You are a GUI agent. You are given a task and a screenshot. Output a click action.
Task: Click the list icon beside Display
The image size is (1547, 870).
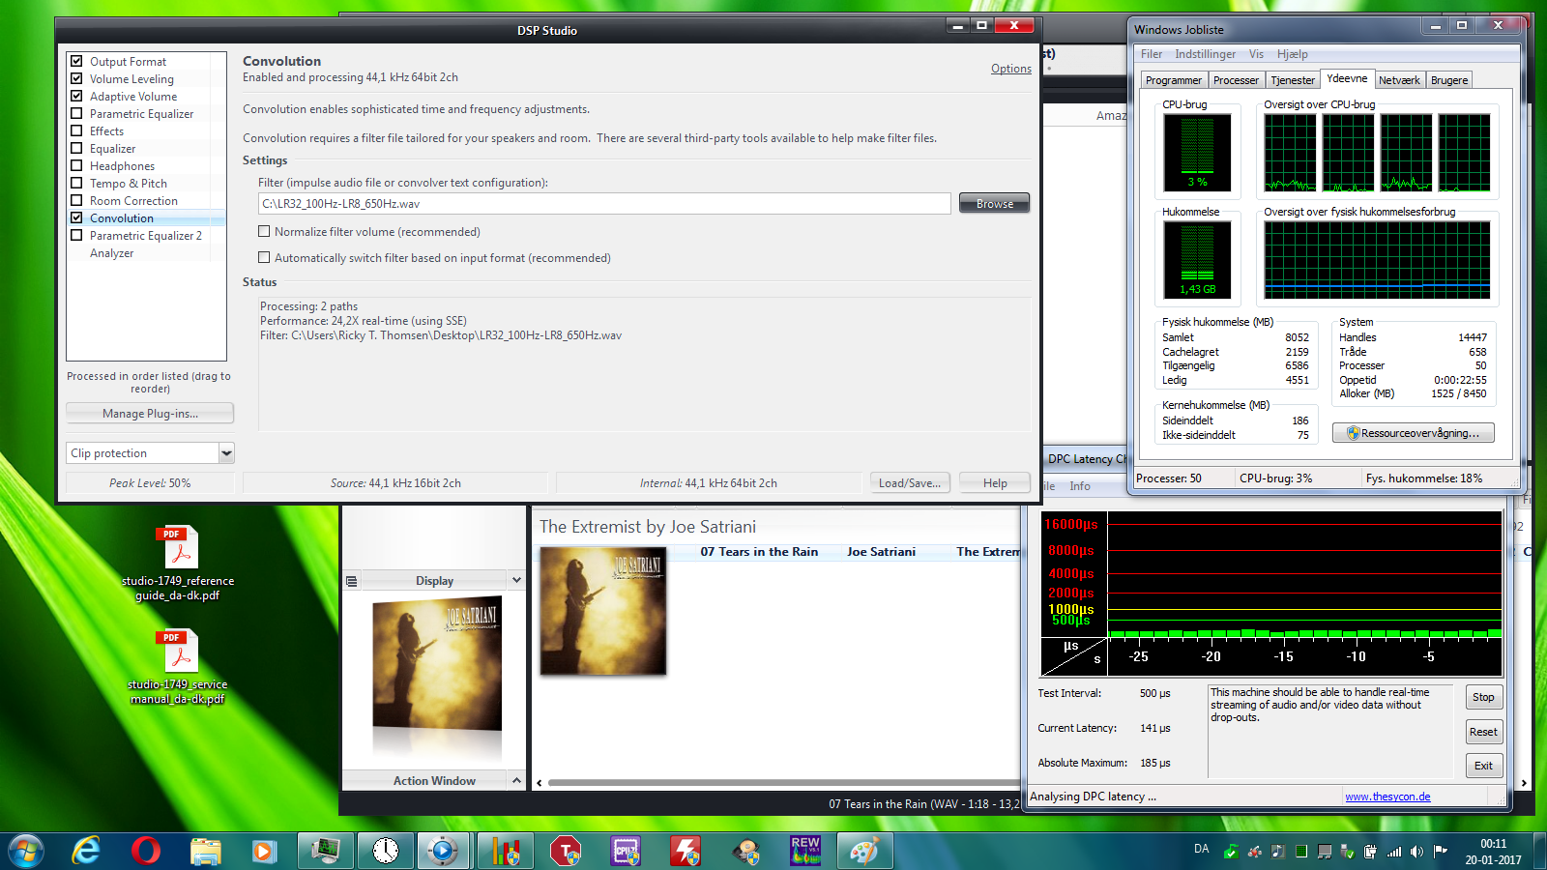pyautogui.click(x=352, y=581)
